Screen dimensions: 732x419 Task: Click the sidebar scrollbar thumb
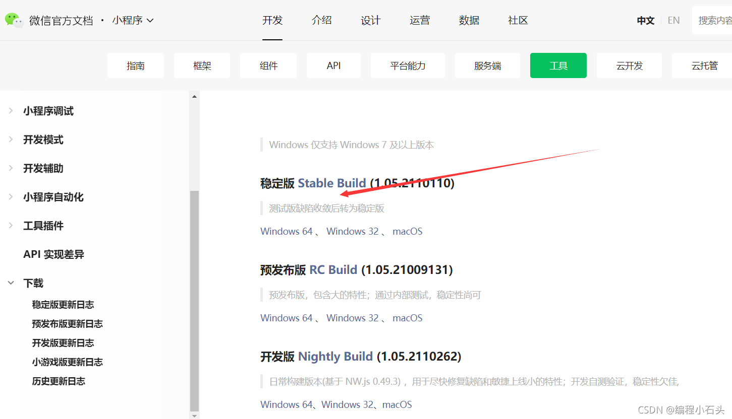194,301
